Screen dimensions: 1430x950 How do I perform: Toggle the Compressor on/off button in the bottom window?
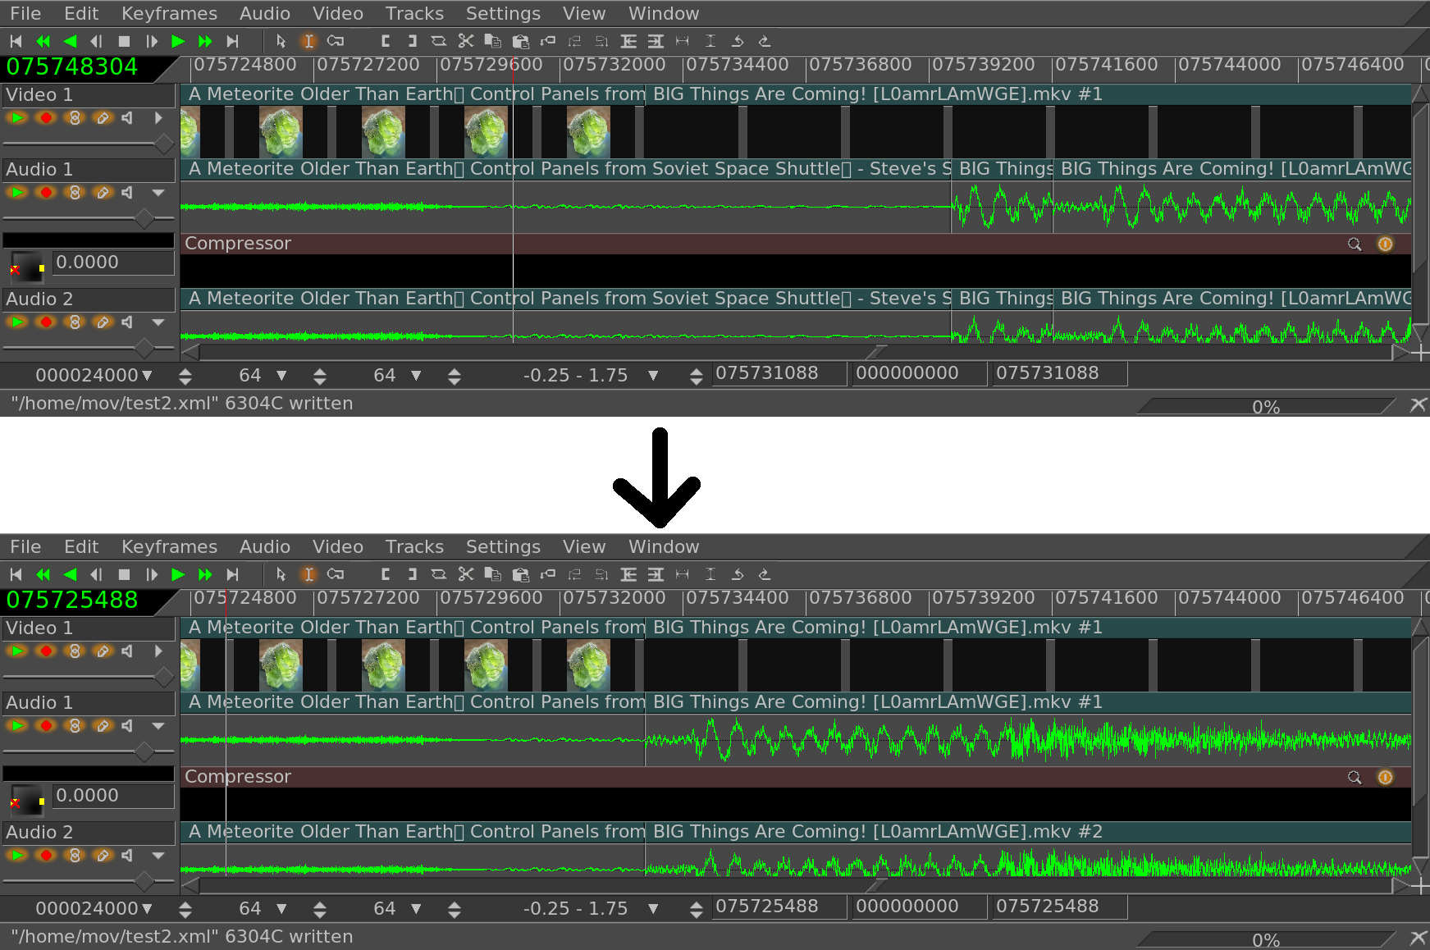tap(1385, 777)
